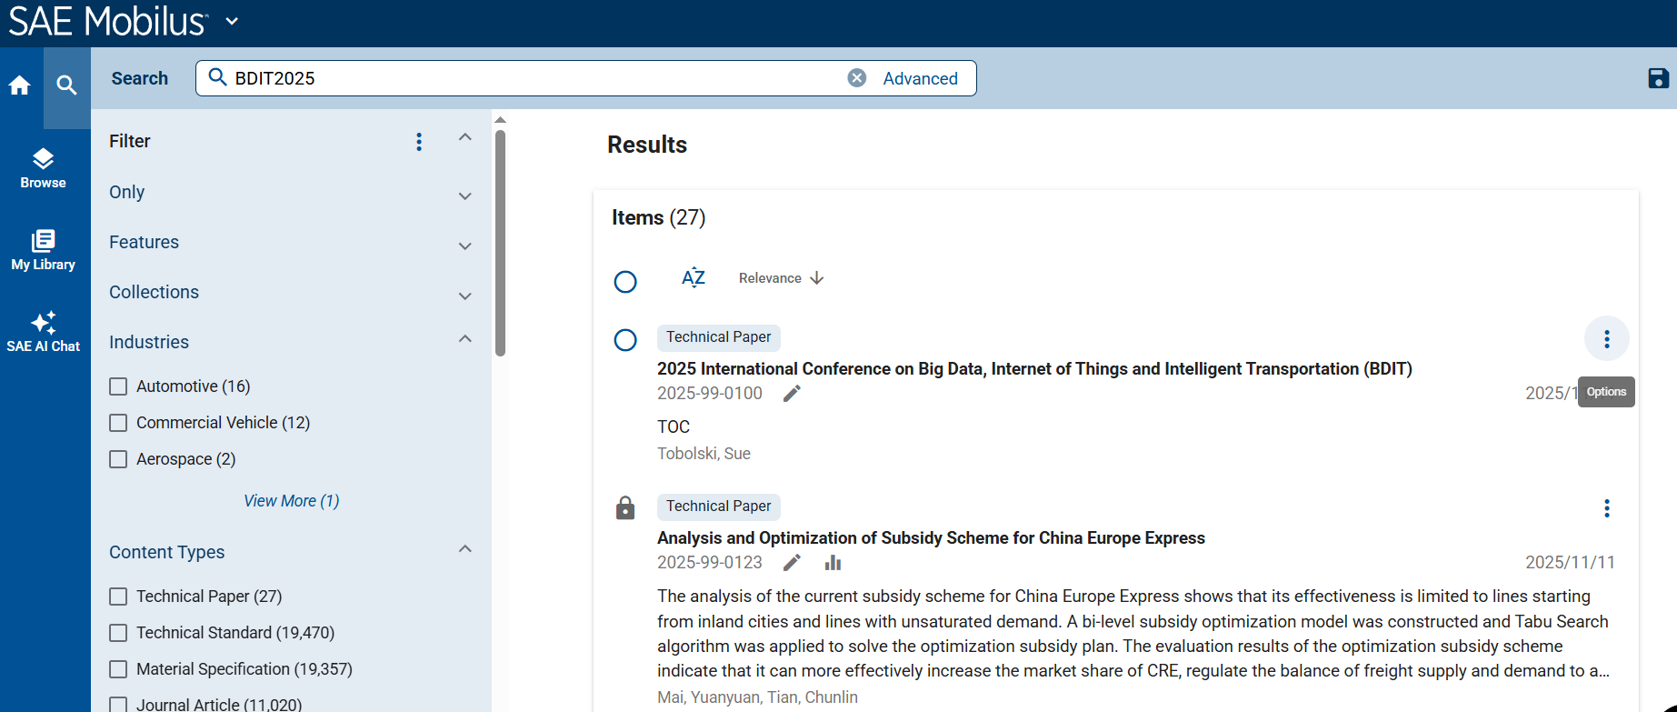This screenshot has height=712, width=1677.
Task: Click the Home icon in sidebar
Action: (x=20, y=85)
